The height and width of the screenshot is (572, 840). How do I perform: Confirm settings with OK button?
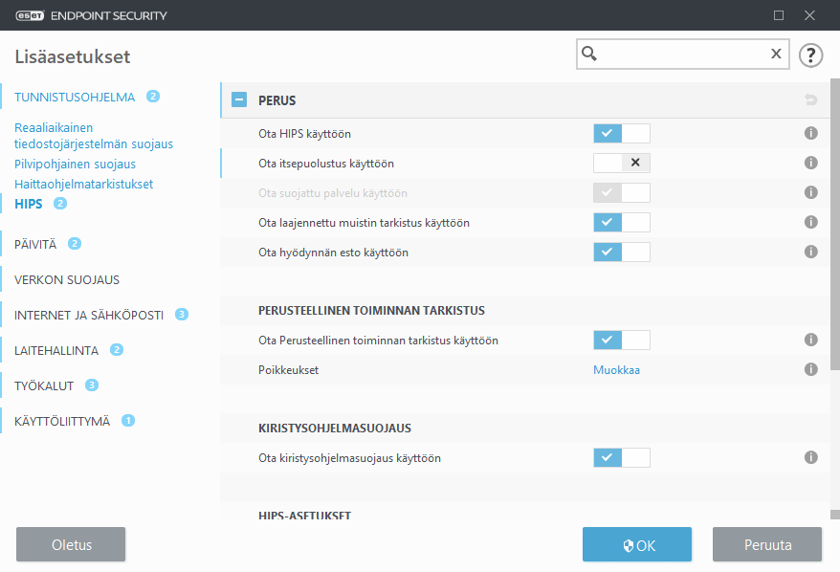tap(637, 544)
